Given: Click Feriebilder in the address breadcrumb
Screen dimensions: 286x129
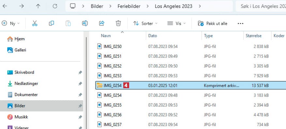Looking at the screenshot, I should coord(129,6).
